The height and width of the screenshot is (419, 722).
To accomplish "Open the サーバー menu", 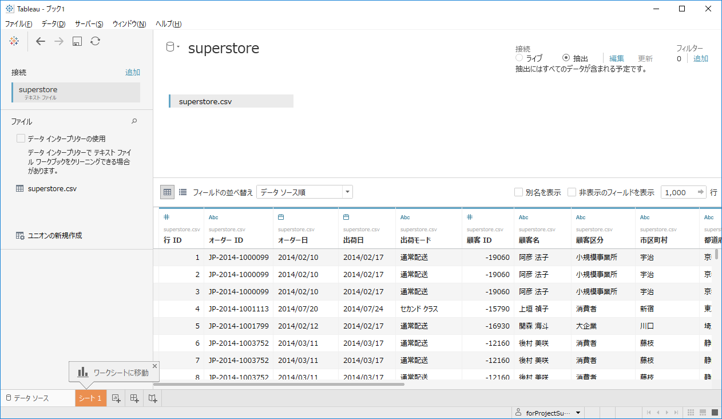I will click(89, 24).
